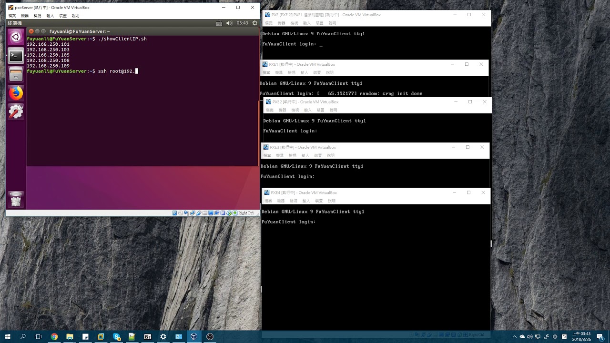The image size is (610, 343).
Task: Open 裝置 menu in the PXE3 window
Action: click(318, 155)
